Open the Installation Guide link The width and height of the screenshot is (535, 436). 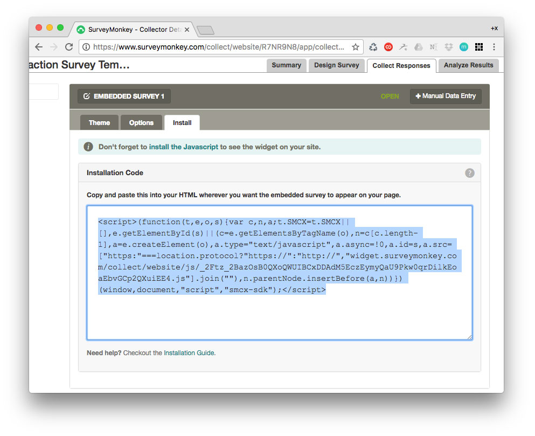click(x=189, y=352)
